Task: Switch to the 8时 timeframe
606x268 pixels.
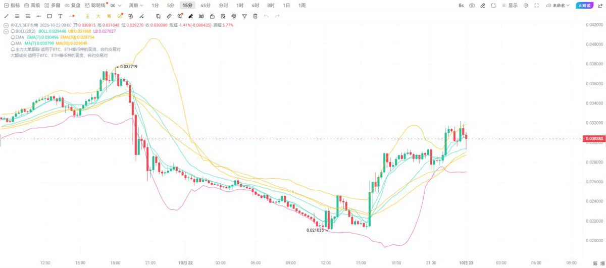Action: point(271,5)
